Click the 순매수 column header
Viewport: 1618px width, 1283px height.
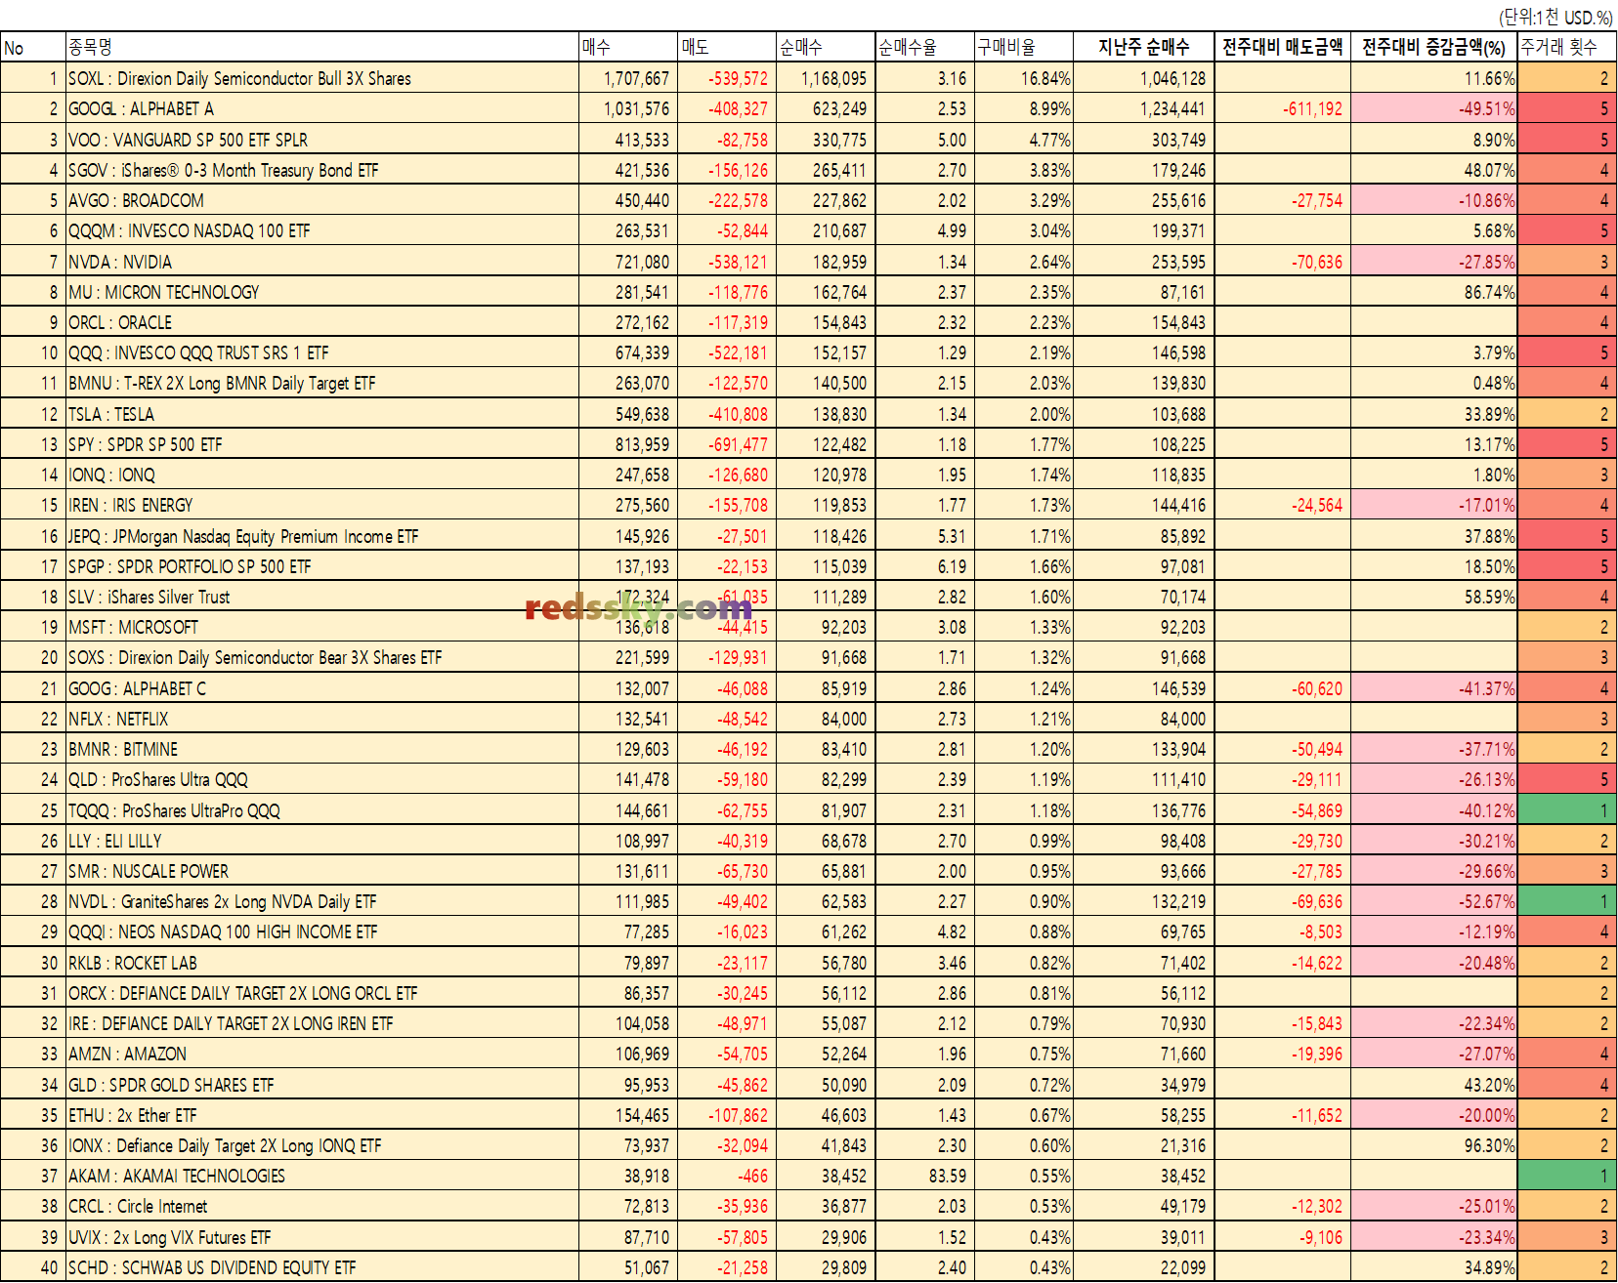coord(826,47)
